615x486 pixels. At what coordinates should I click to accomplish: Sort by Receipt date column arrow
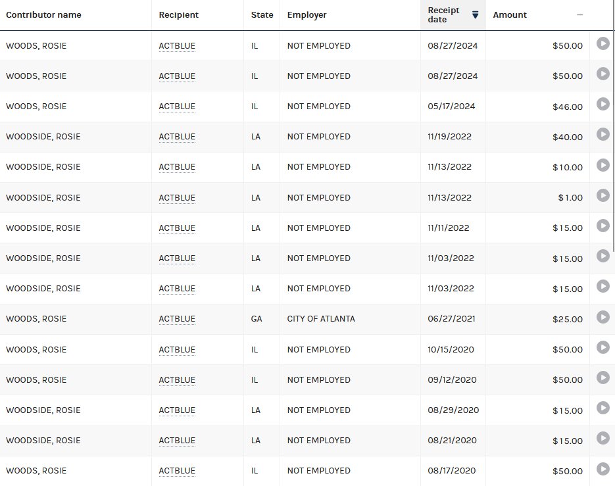coord(475,15)
